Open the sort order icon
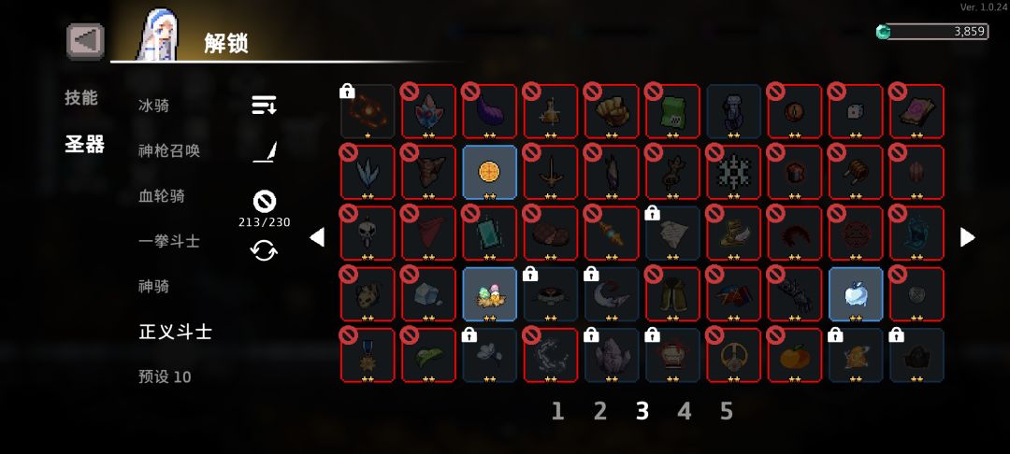This screenshot has width=1010, height=454. pos(264,105)
